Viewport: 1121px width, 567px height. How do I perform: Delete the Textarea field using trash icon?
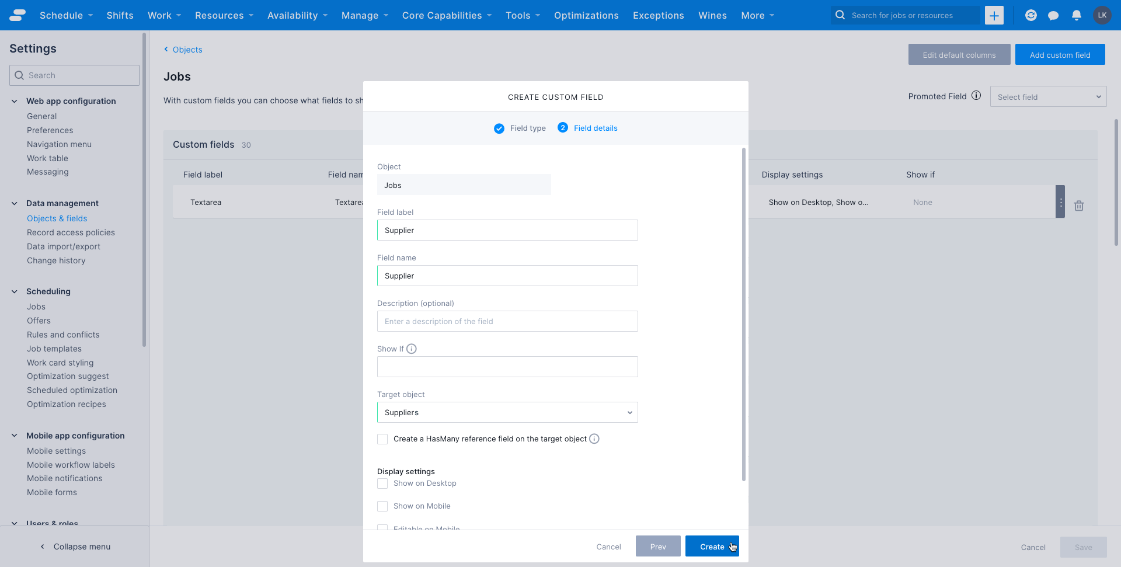[1078, 206]
